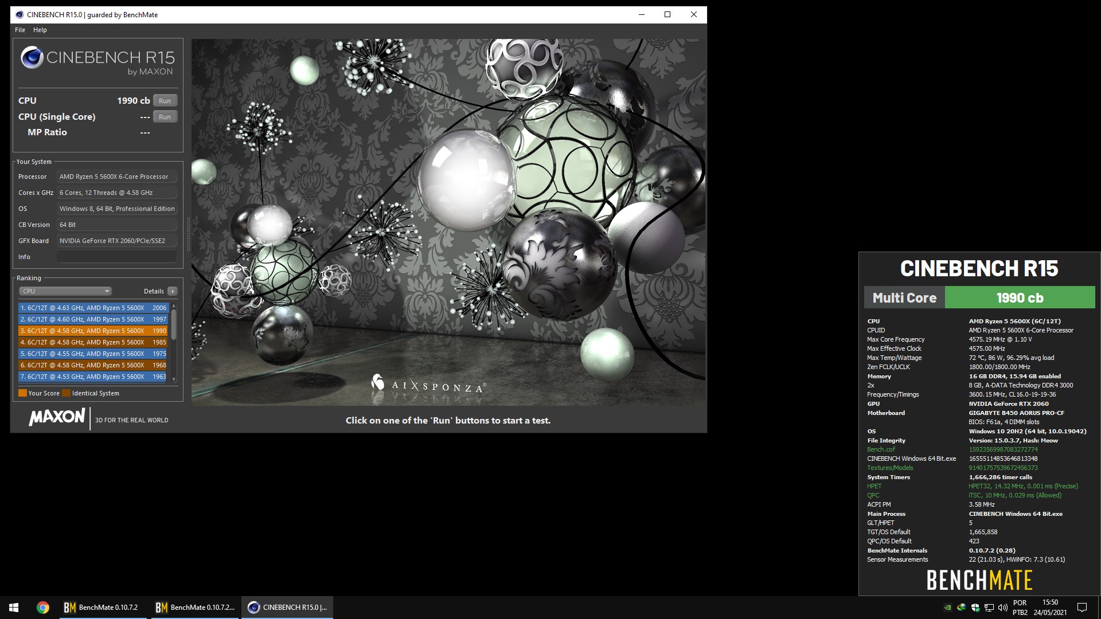Click the ranking list scrollbar thumb
1101x619 pixels.
[174, 324]
